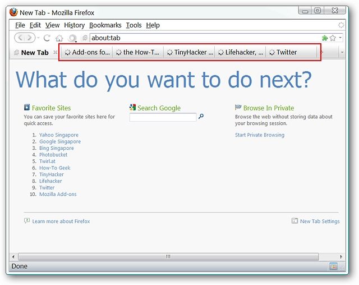Click Learn more about Firefox link
The width and height of the screenshot is (359, 285).
click(x=61, y=222)
